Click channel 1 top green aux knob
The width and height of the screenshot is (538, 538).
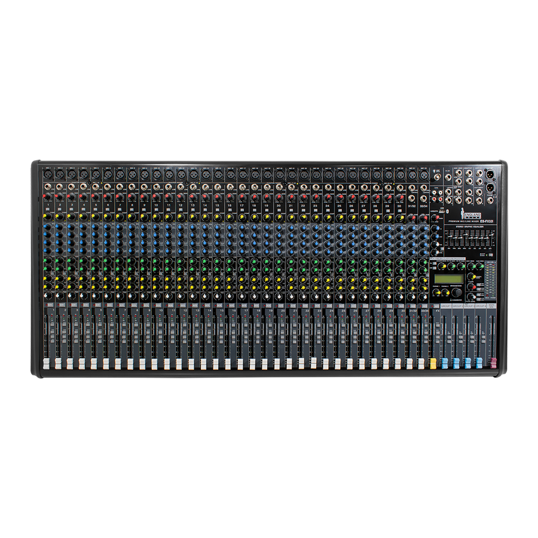pyautogui.click(x=47, y=261)
